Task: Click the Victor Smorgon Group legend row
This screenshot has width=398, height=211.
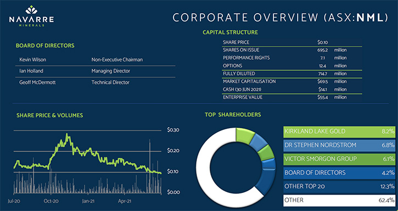Action: [339, 159]
